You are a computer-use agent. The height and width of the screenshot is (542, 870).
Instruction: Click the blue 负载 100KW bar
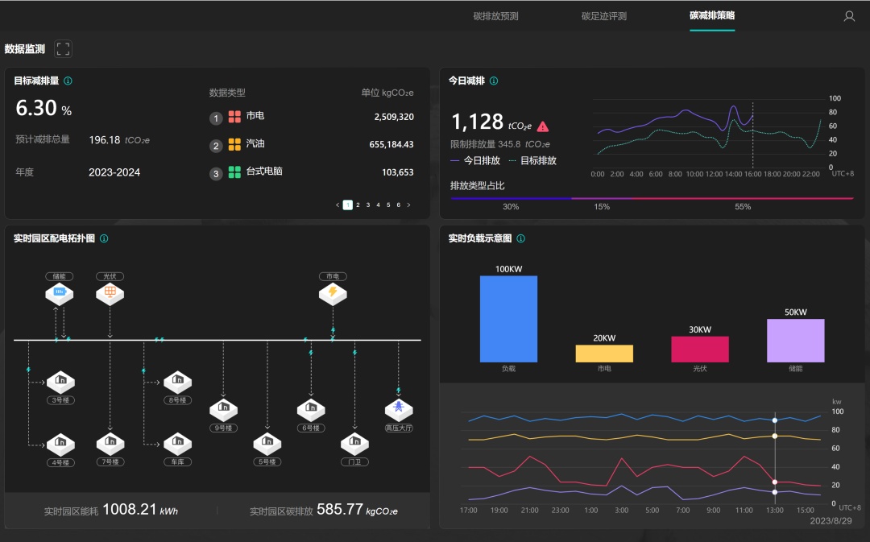point(508,319)
